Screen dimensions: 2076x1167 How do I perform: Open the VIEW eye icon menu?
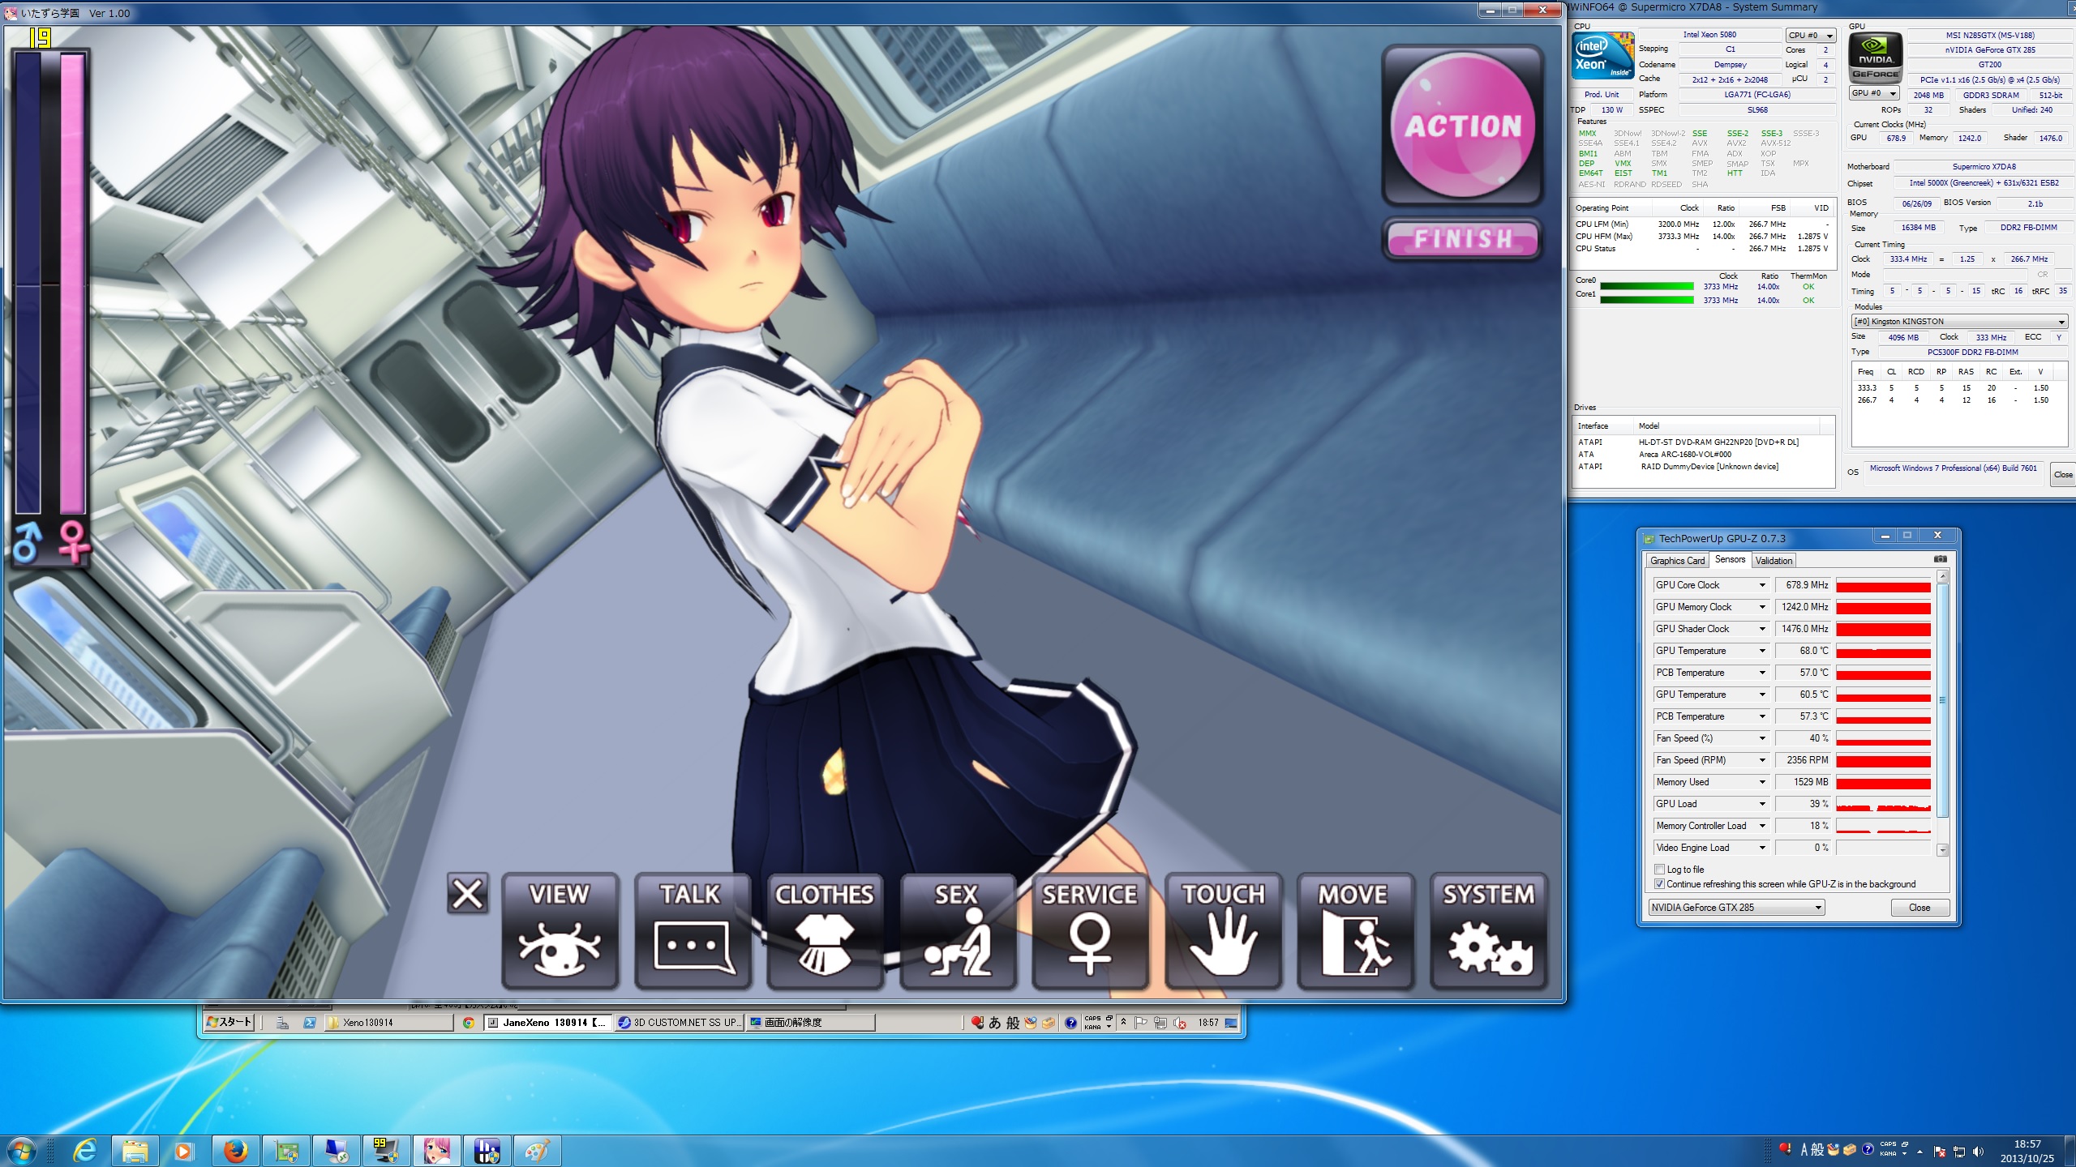click(560, 931)
